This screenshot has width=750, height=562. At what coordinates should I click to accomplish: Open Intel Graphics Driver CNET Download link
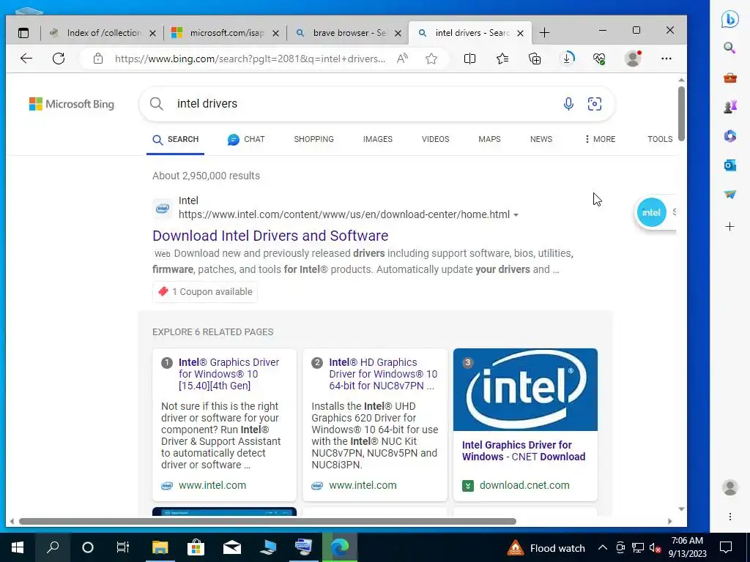coord(524,451)
